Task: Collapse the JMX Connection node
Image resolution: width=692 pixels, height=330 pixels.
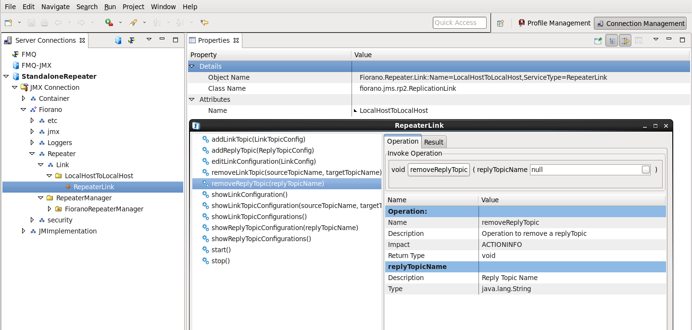Action: (14, 87)
